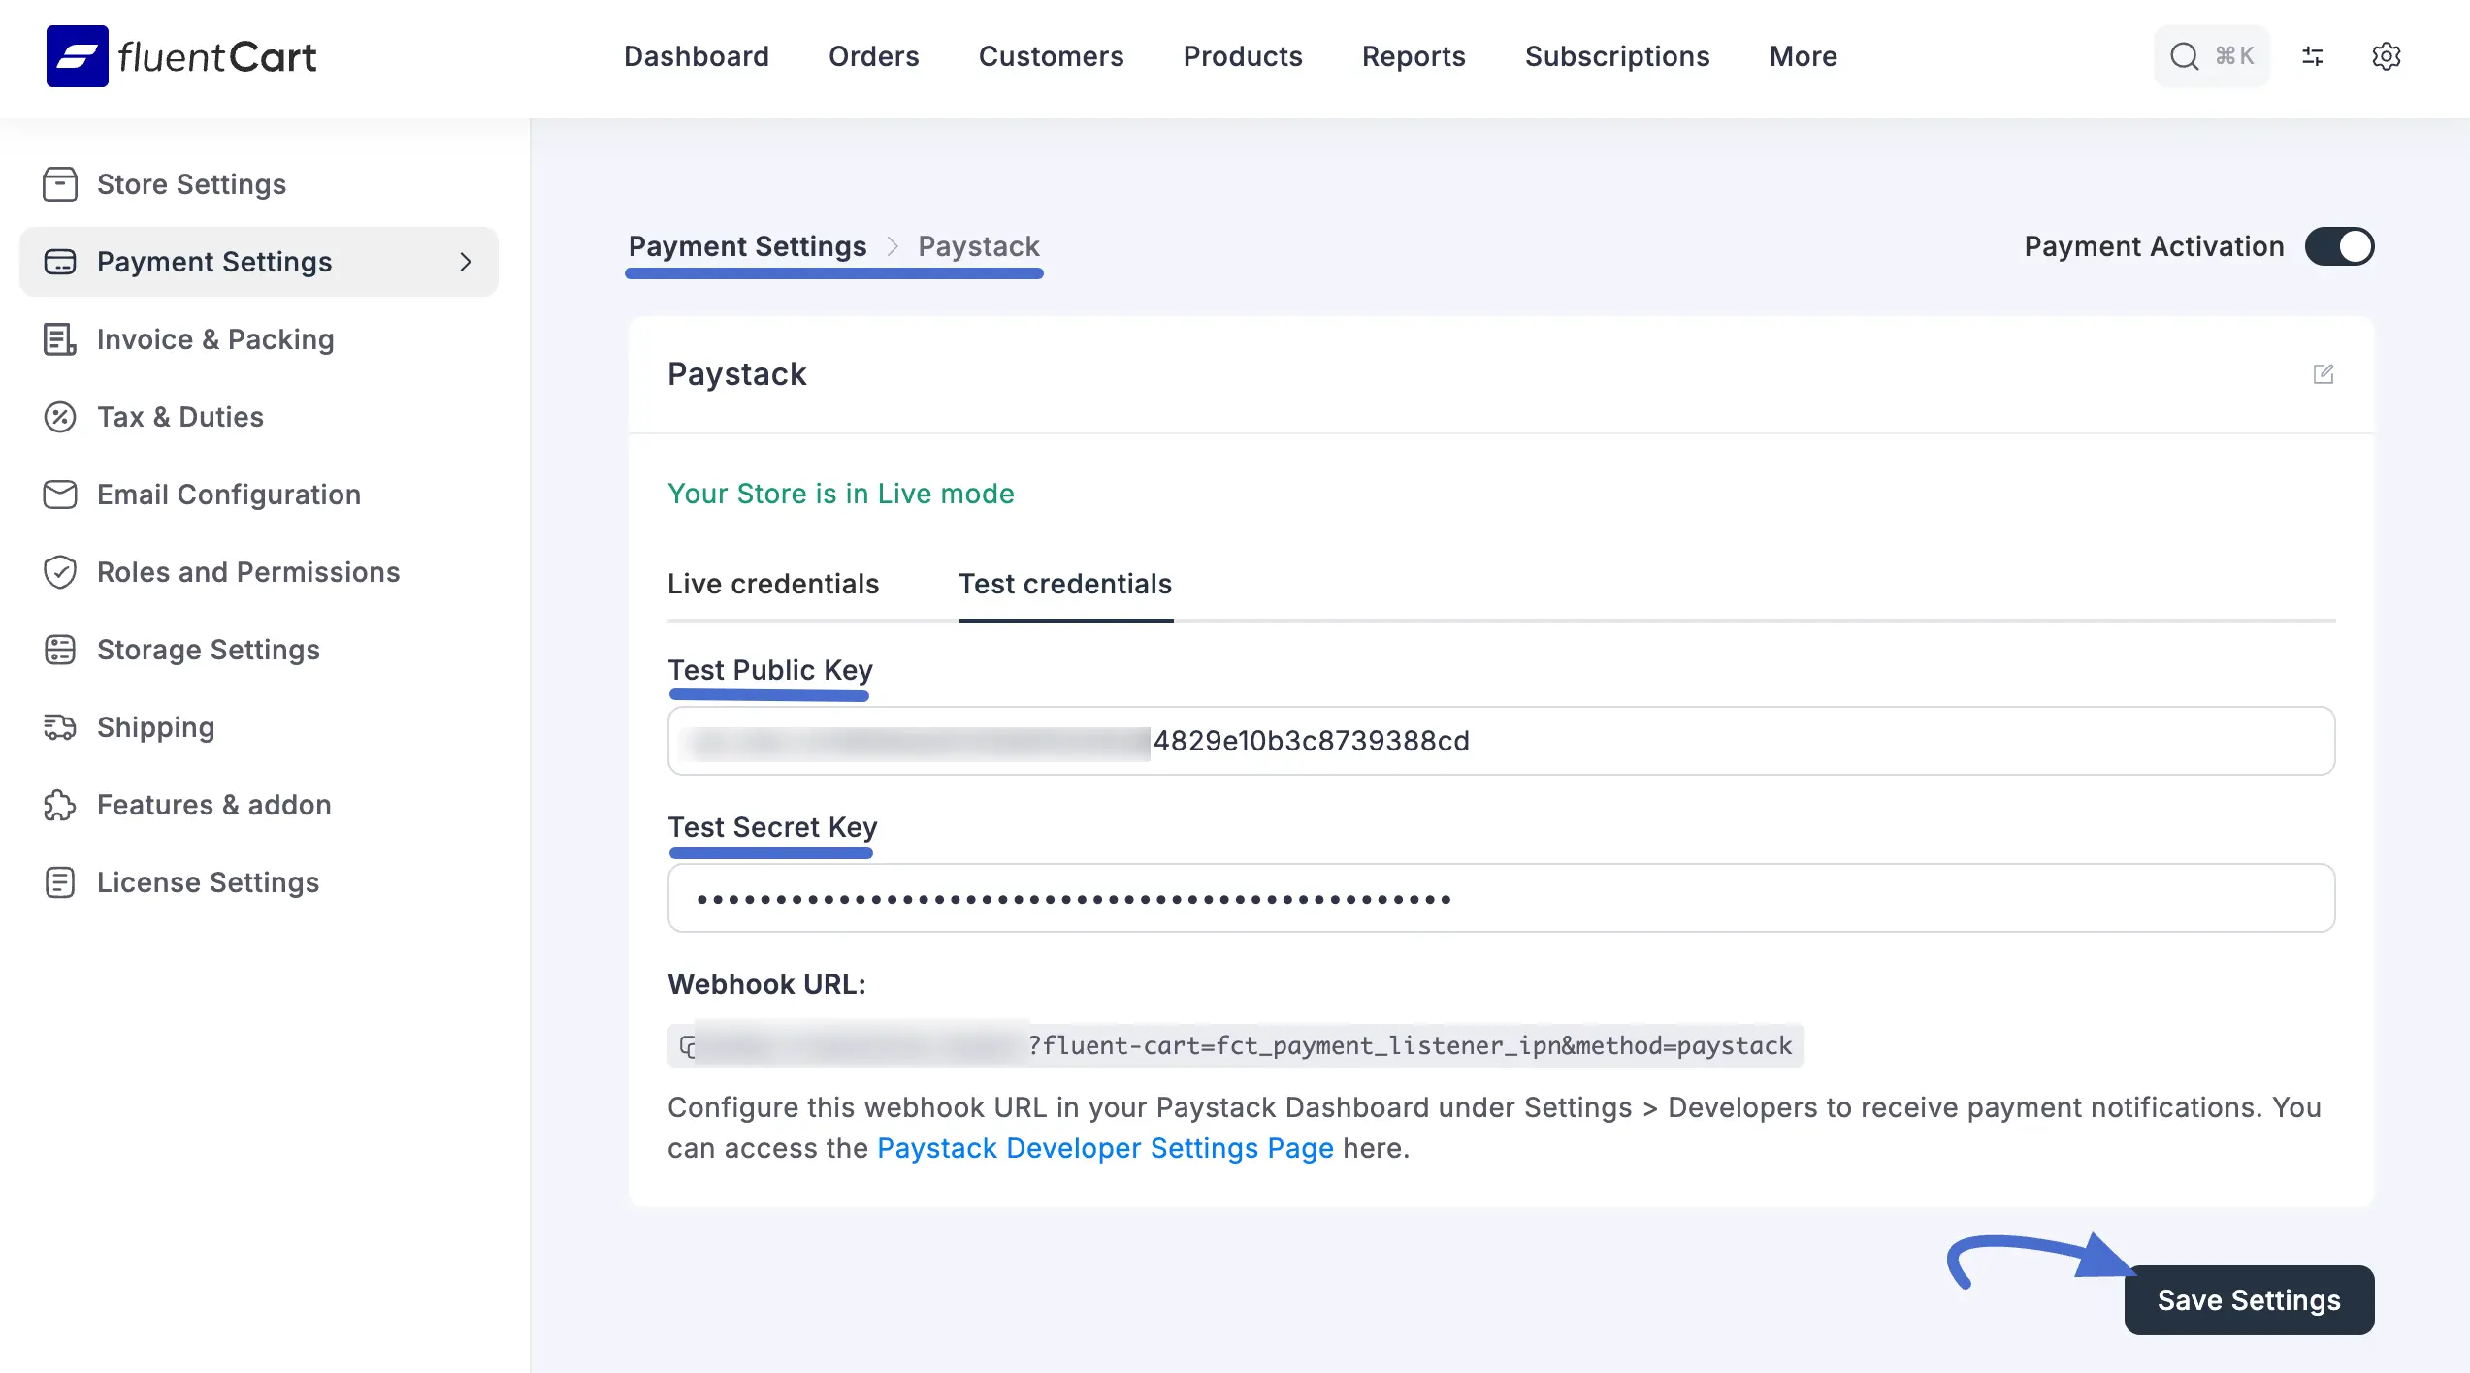Open the Store Settings icon in sidebar
This screenshot has height=1373, width=2470.
[60, 183]
